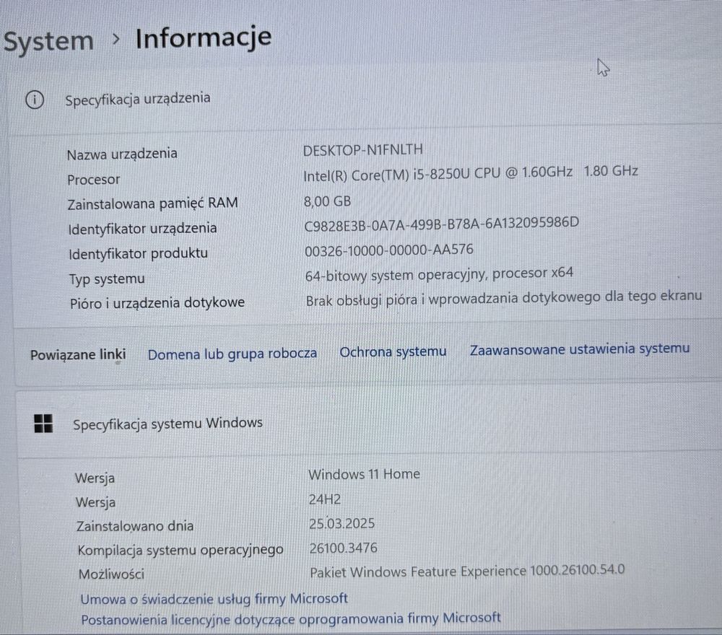Select device name DESKTOP-N1FNLTH
722x635 pixels.
363,150
